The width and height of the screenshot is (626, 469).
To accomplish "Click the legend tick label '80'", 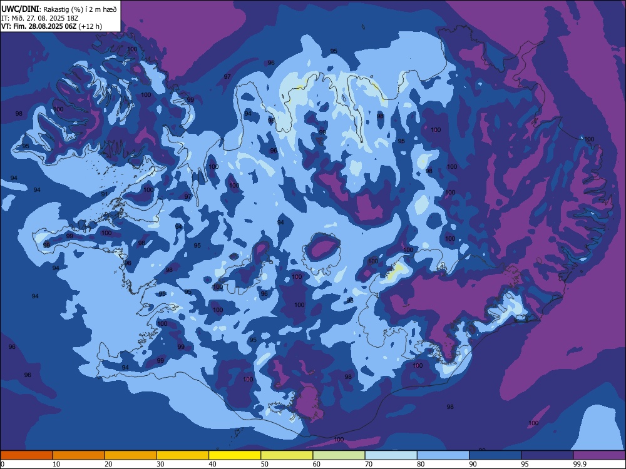I will (421, 464).
